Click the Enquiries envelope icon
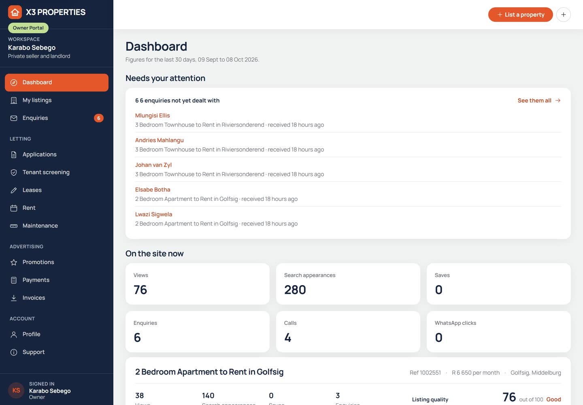Image resolution: width=583 pixels, height=405 pixels. (14, 118)
